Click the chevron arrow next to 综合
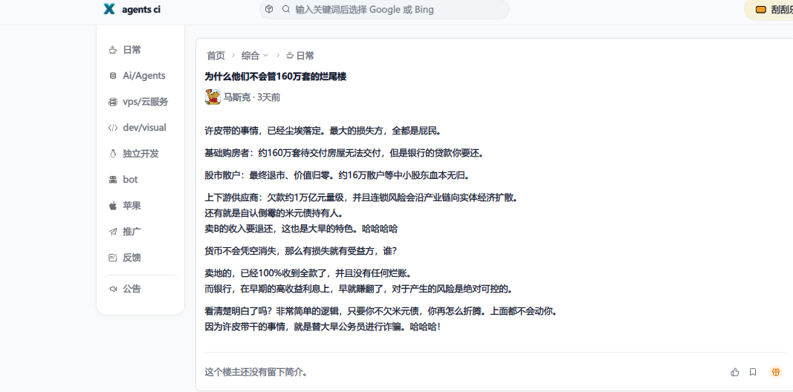The height and width of the screenshot is (392, 793). pyautogui.click(x=265, y=56)
